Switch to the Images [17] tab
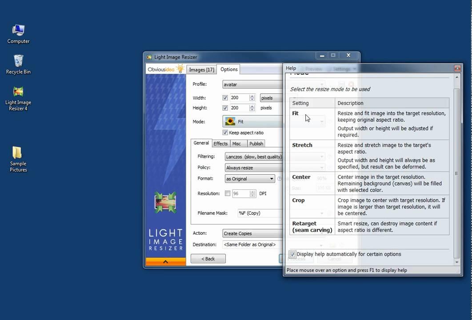This screenshot has width=472, height=320. [x=201, y=69]
